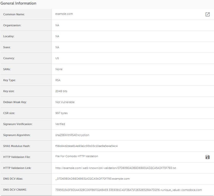Click the HTTP Validation Link URL

click(116, 168)
